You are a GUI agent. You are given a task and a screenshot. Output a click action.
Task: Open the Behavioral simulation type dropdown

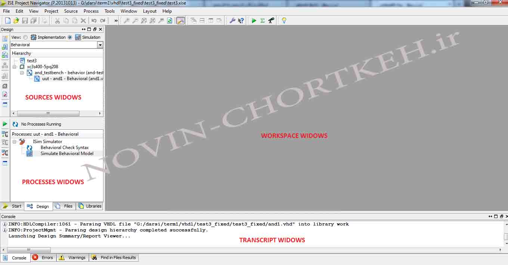tap(100, 45)
